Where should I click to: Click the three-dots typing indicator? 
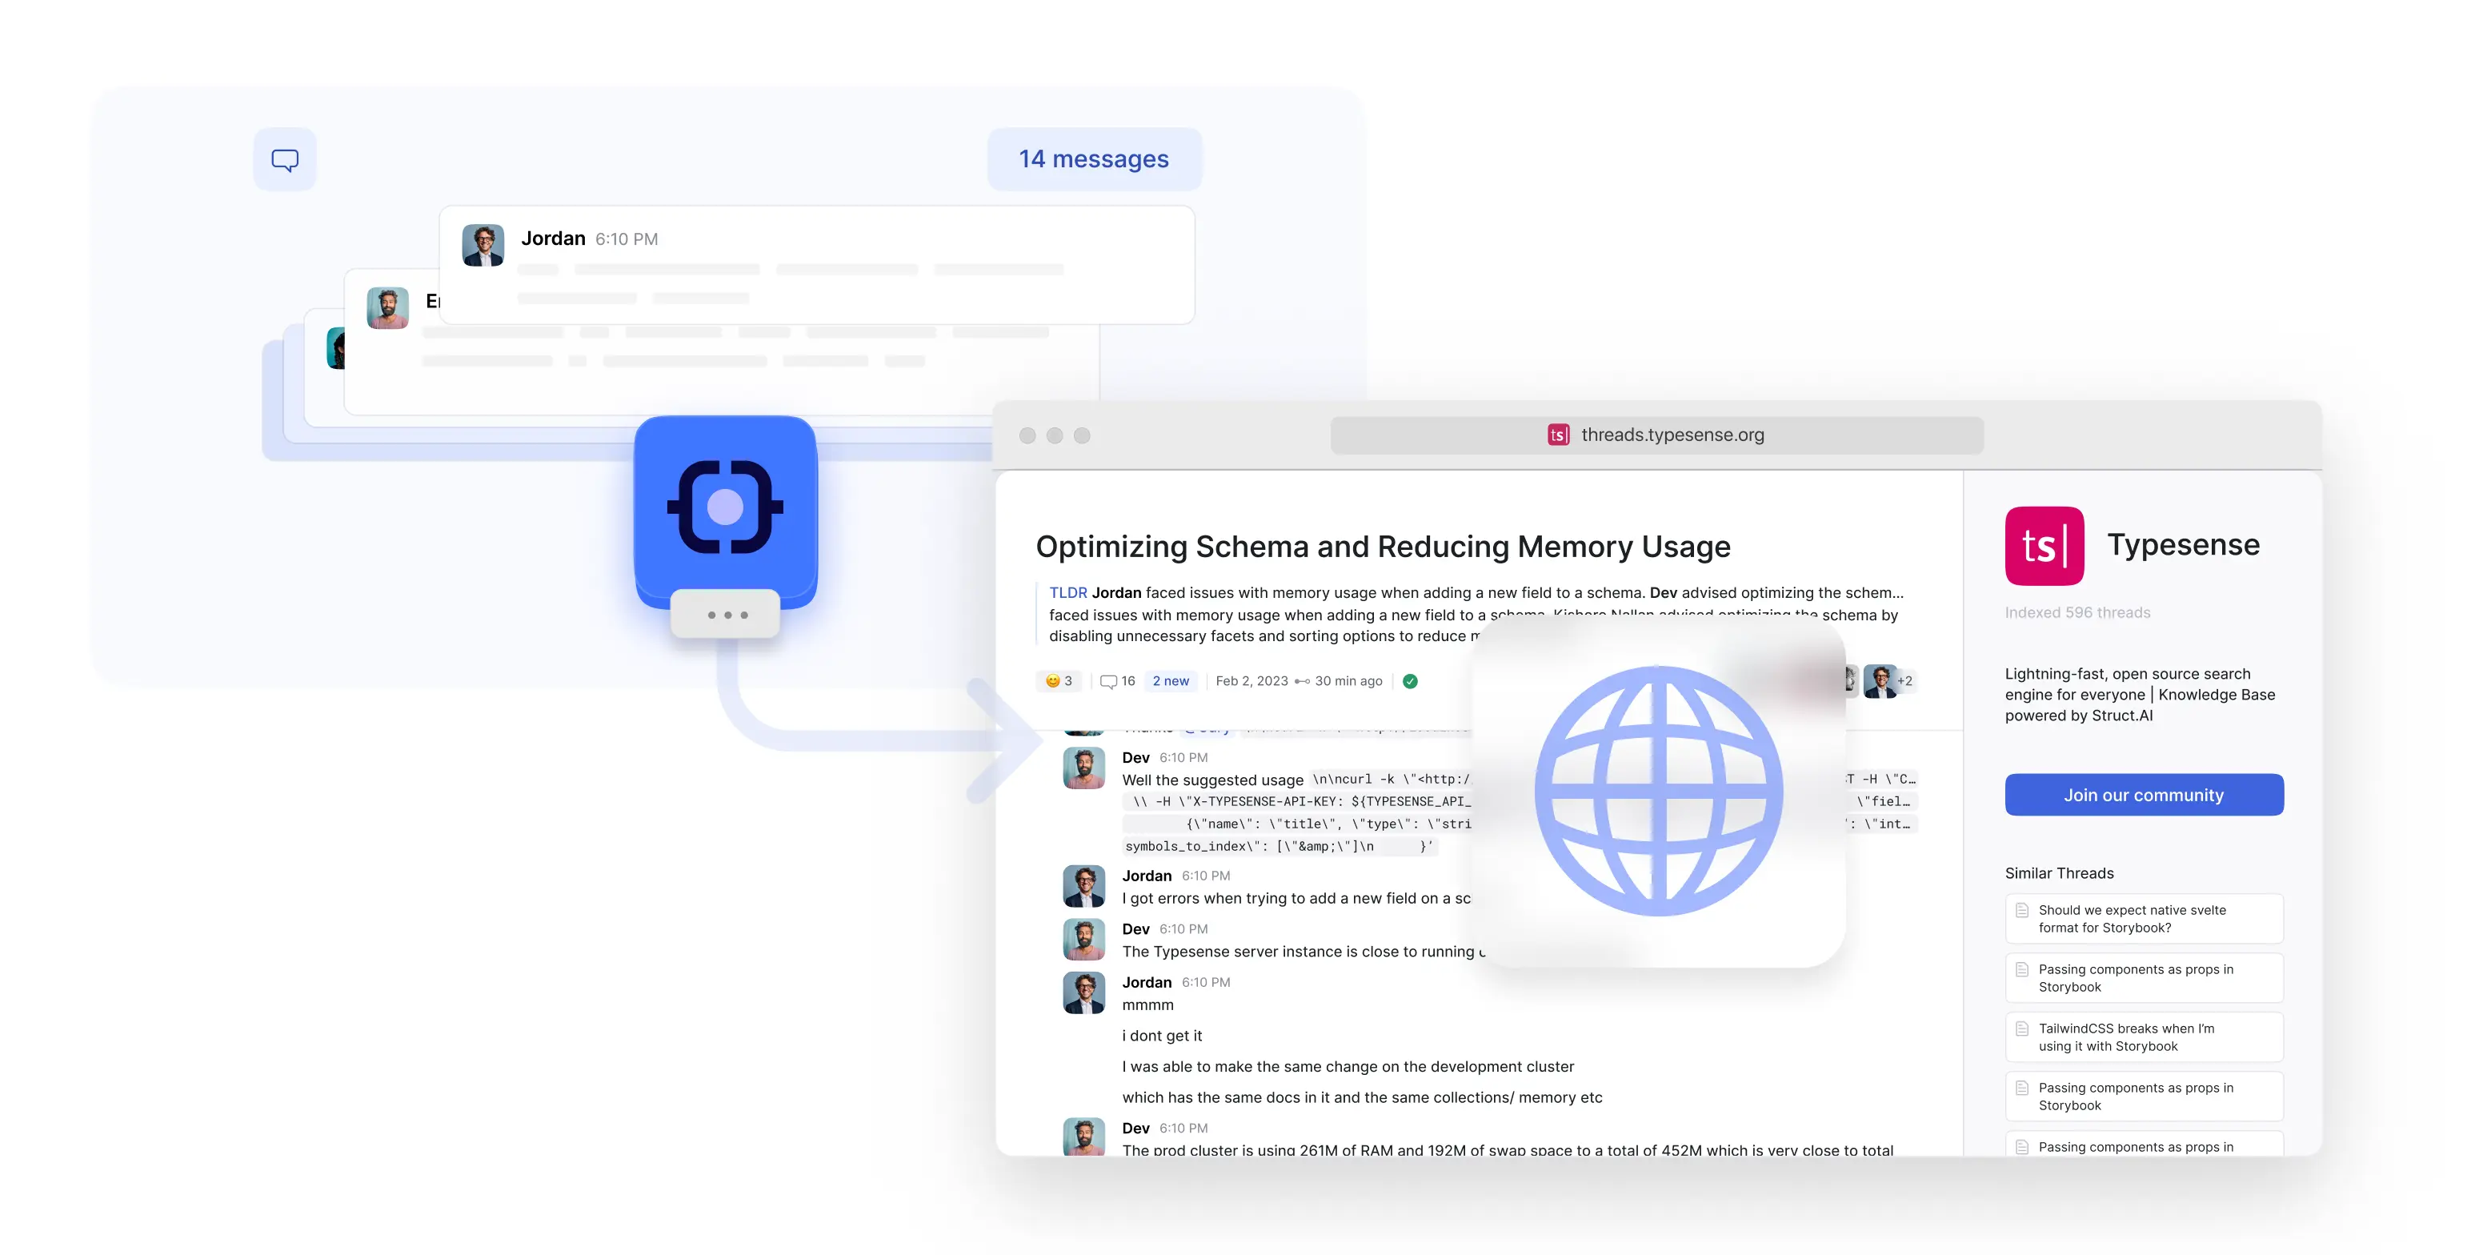[x=727, y=615]
